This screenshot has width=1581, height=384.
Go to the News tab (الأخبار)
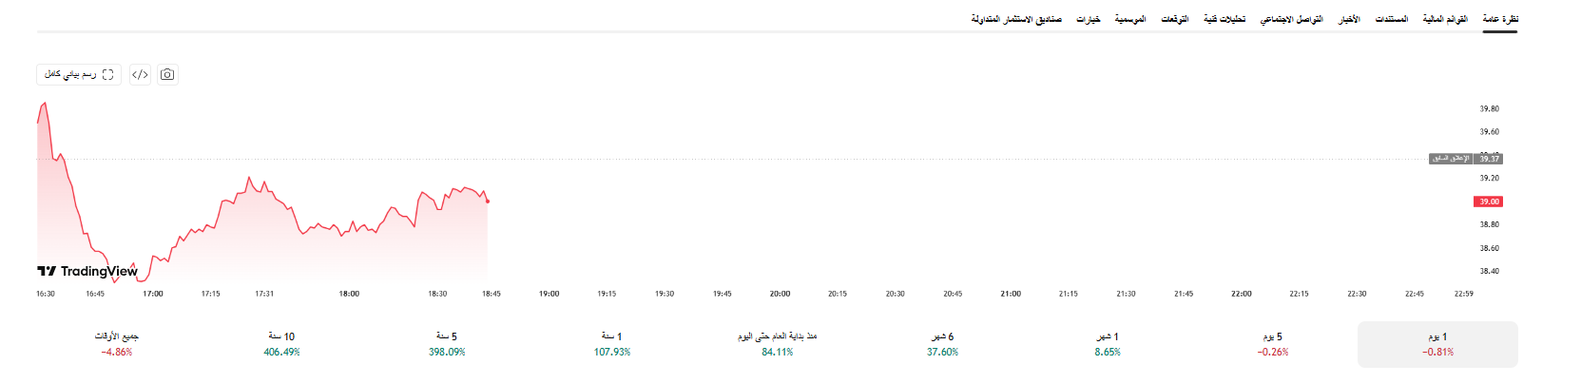click(1349, 19)
